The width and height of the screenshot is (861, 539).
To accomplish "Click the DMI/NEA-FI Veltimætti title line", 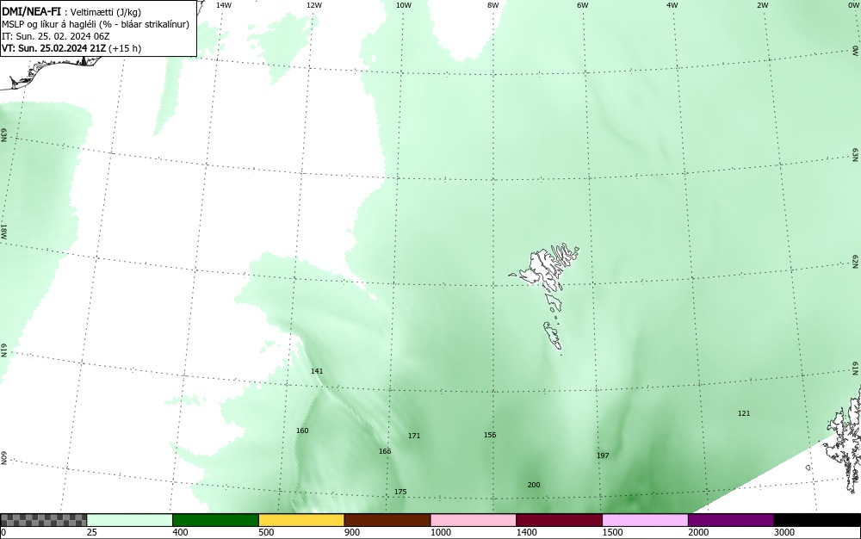I will click(x=71, y=11).
